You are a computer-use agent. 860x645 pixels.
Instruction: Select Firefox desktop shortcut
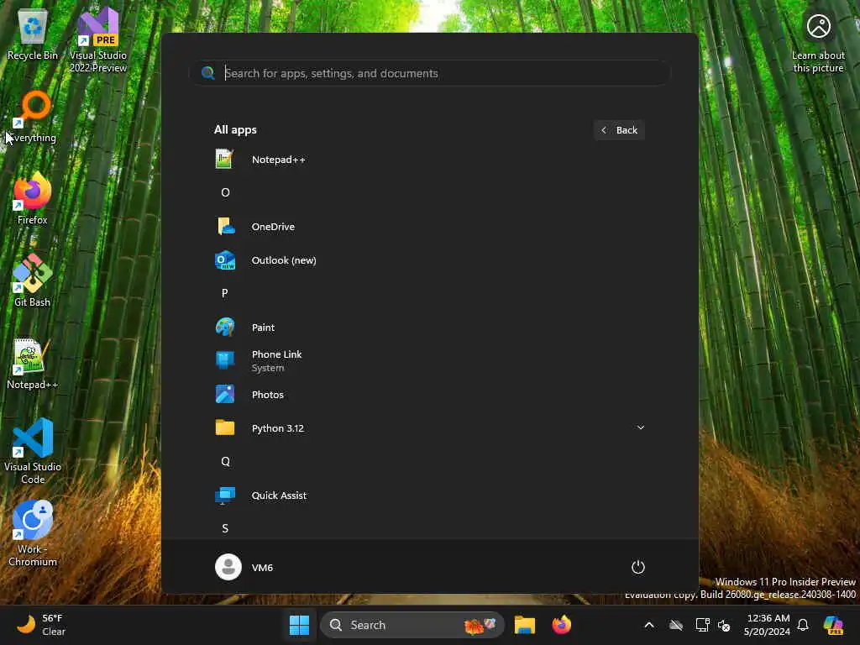click(33, 199)
